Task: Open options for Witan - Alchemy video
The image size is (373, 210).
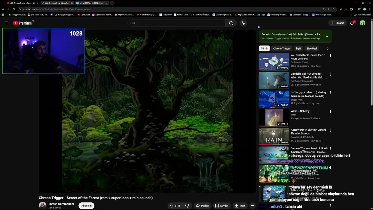Action: click(x=330, y=111)
